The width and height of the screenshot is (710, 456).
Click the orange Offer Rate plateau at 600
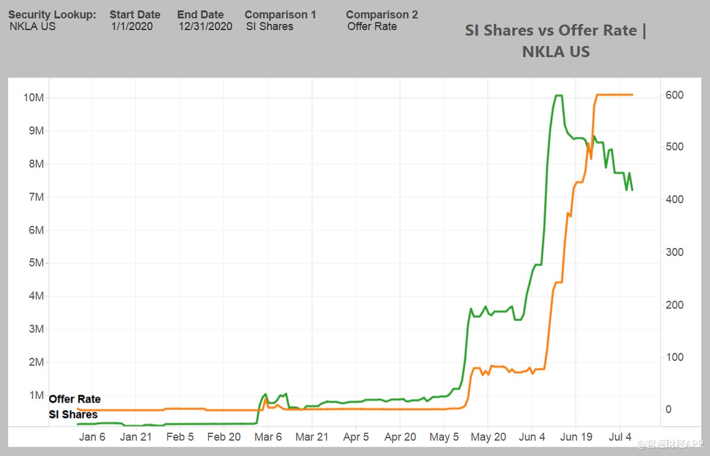click(614, 95)
